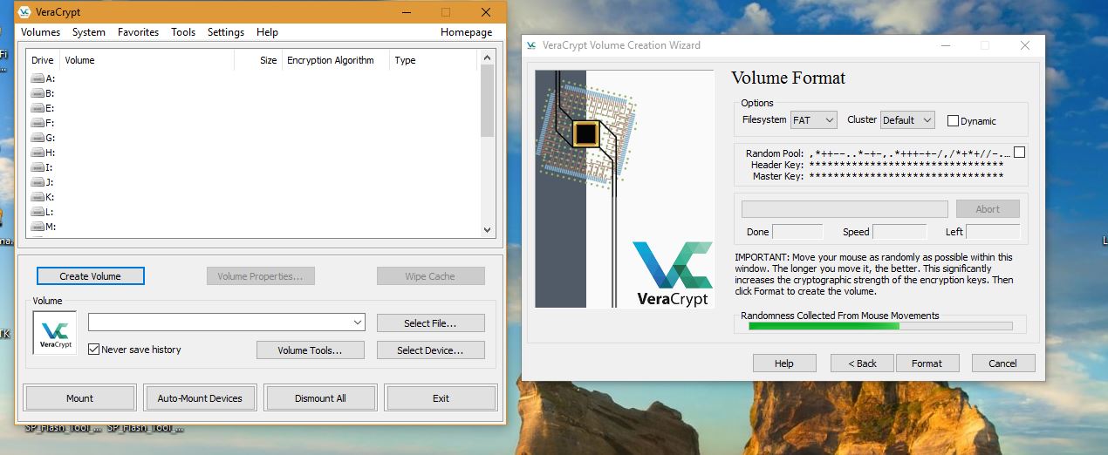Open the Settings menu
The image size is (1108, 455).
(x=226, y=32)
